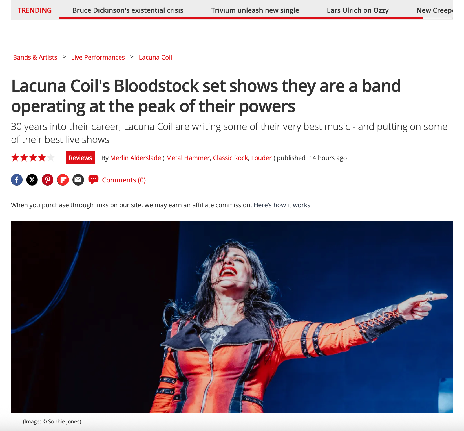Click the four-star review rating

click(33, 158)
